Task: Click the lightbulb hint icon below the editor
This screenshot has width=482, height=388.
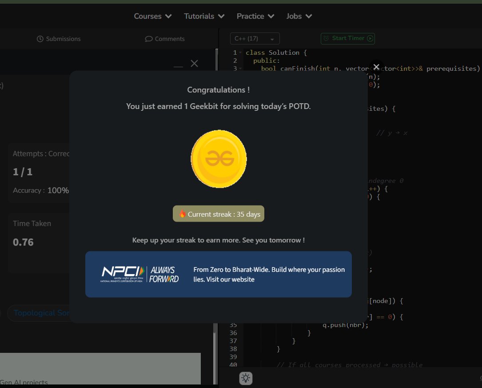Action: coord(246,378)
